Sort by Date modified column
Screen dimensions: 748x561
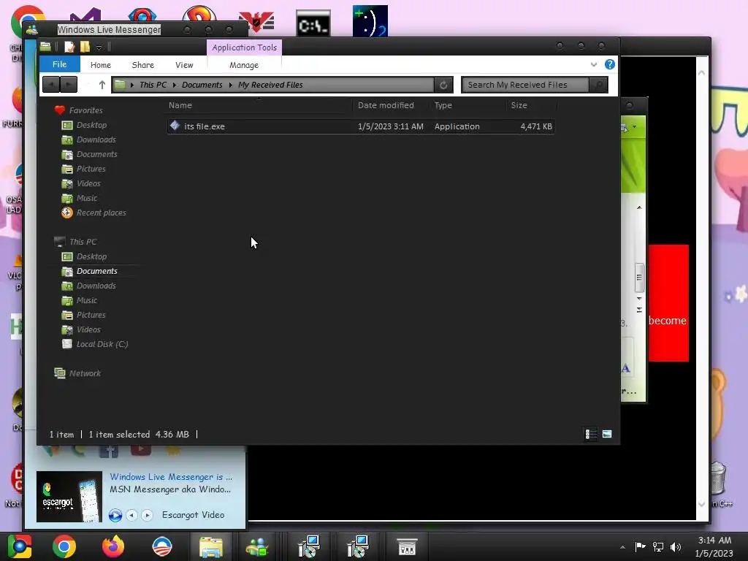[392, 105]
